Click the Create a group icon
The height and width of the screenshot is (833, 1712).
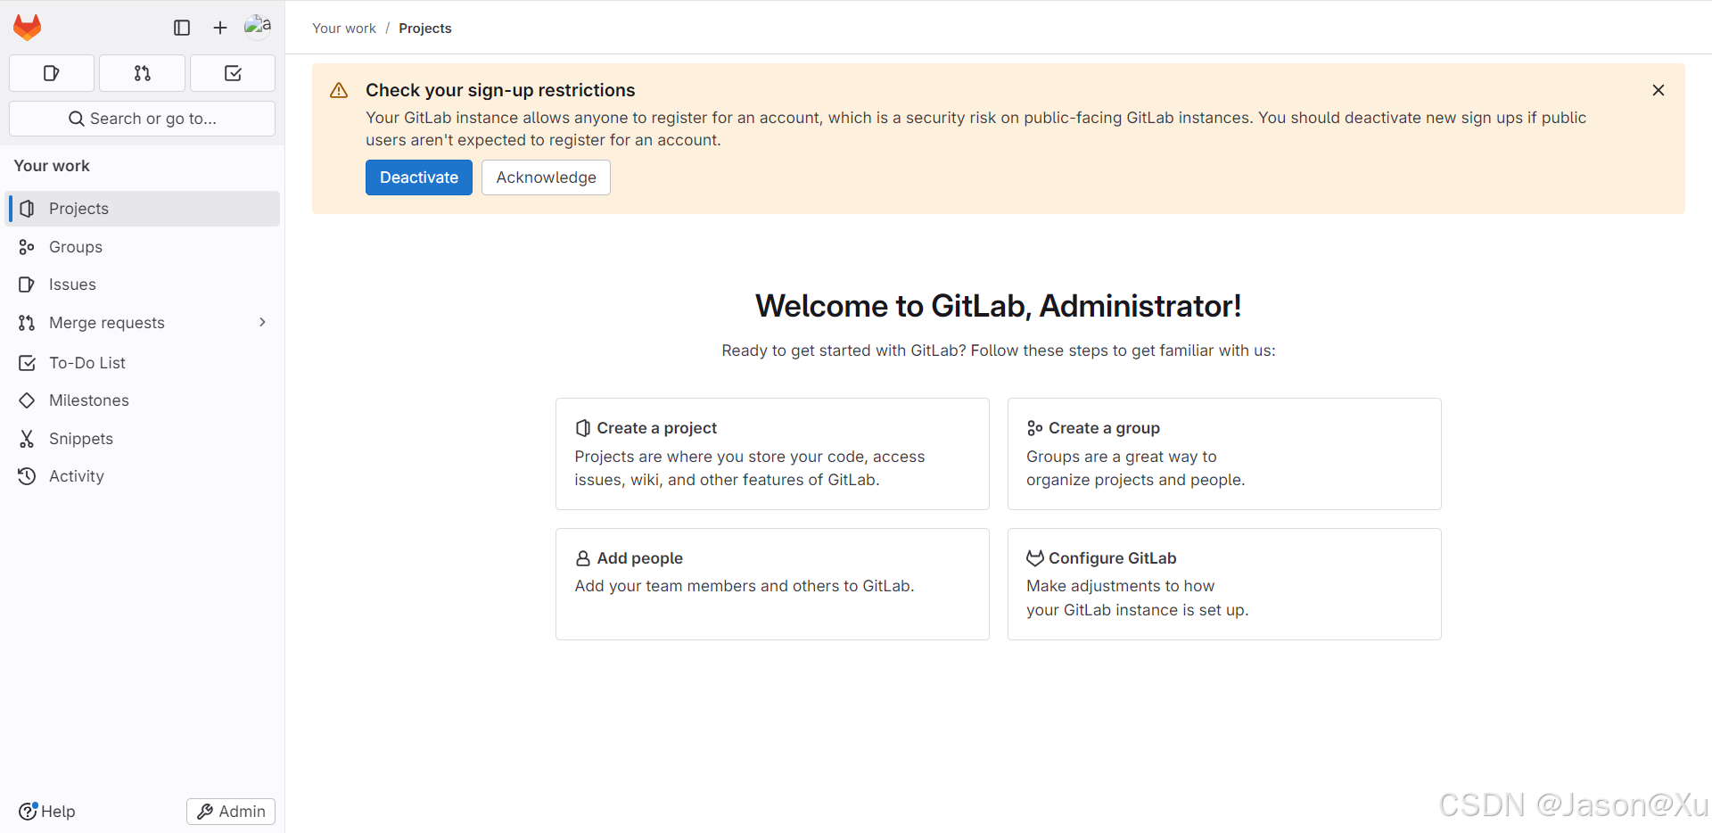(x=1034, y=428)
